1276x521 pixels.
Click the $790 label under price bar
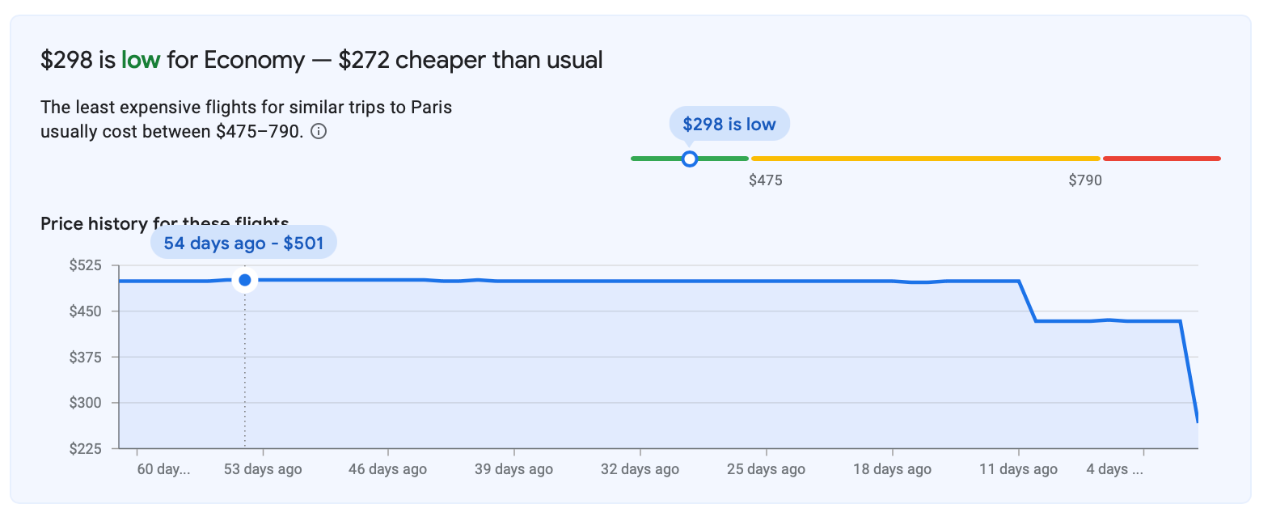tap(1085, 180)
